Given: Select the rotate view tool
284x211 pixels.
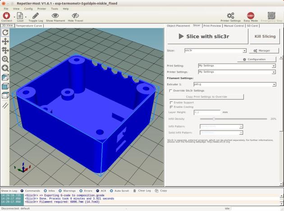Looking at the screenshot, I should (x=5, y=32).
